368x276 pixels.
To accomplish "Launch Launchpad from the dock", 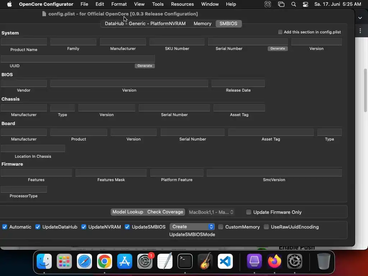I will point(64,261).
